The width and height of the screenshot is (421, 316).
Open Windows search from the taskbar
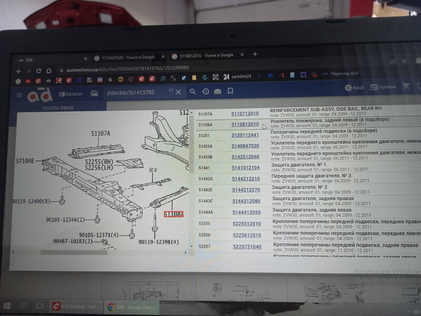point(24,305)
